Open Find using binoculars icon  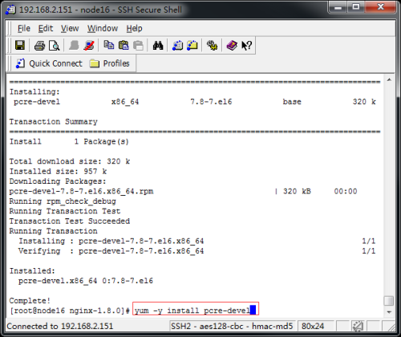[x=158, y=45]
